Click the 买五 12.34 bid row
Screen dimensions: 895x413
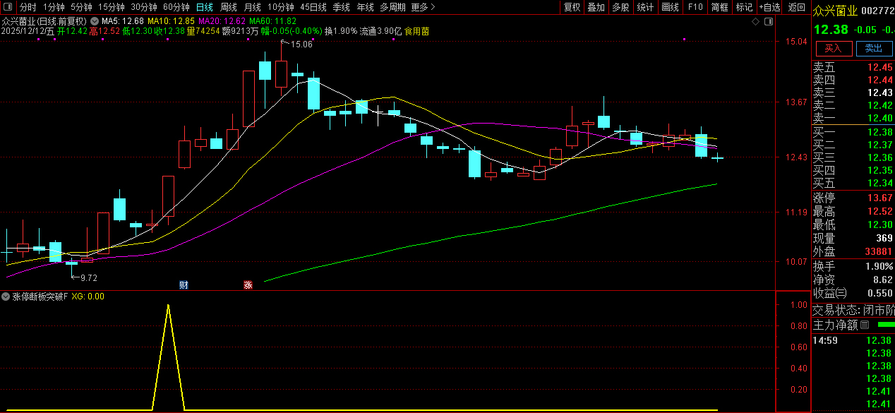[x=853, y=183]
